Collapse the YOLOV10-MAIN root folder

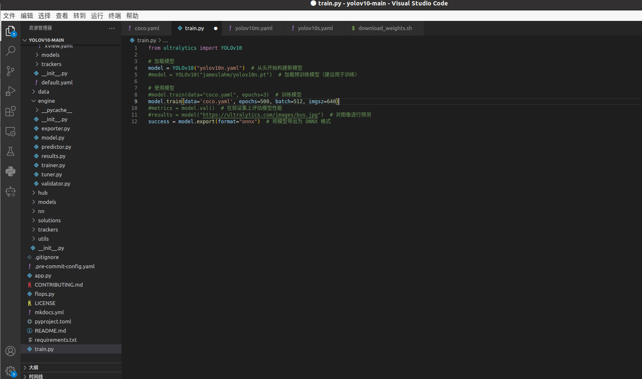click(46, 40)
